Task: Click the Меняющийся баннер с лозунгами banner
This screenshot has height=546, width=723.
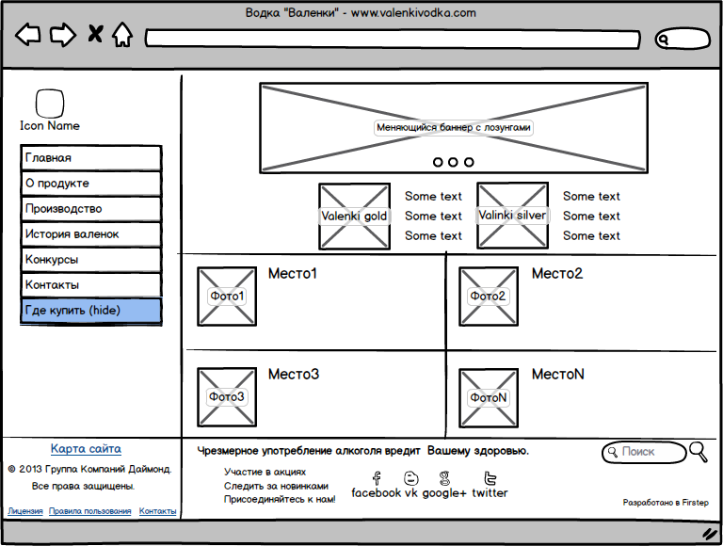Action: pyautogui.click(x=454, y=128)
